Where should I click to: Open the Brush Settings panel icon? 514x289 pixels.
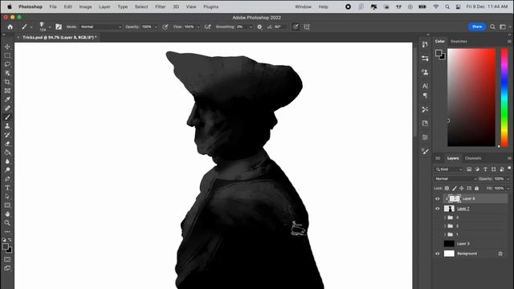59,26
